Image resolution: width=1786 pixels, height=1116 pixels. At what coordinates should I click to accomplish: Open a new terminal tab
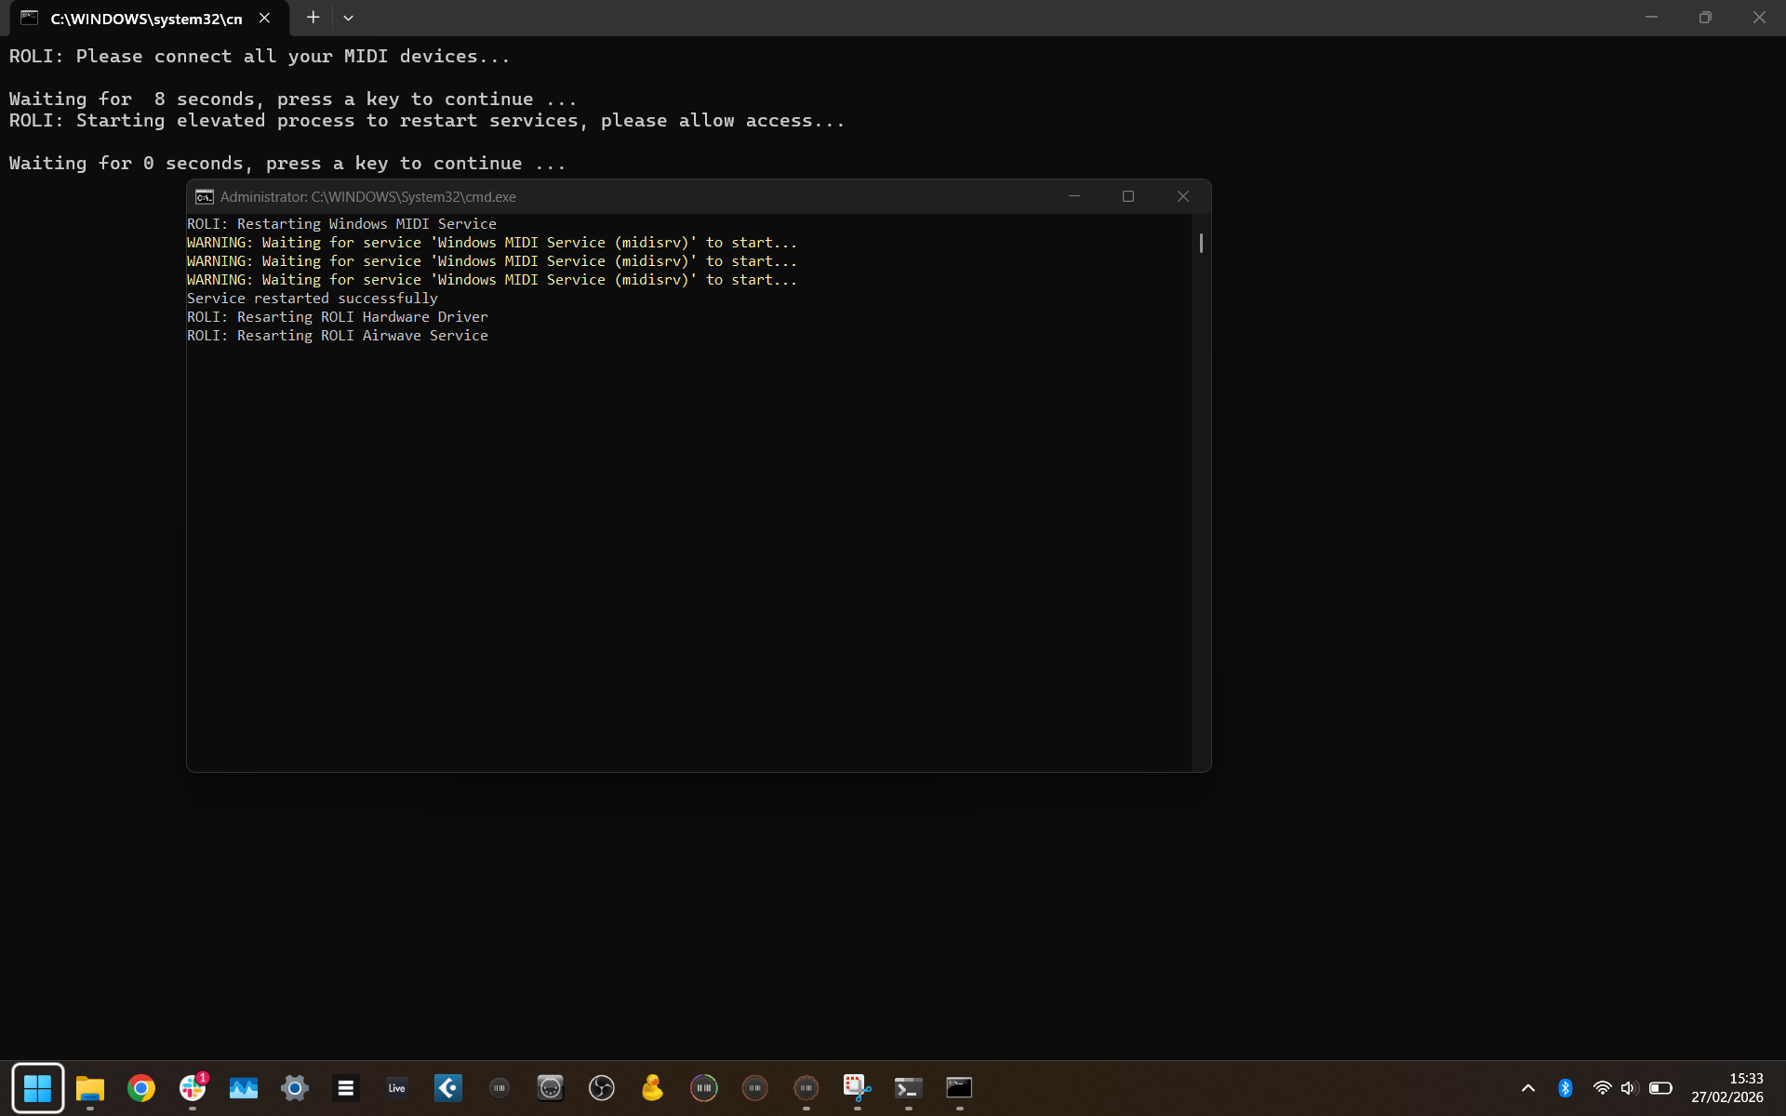(x=313, y=18)
